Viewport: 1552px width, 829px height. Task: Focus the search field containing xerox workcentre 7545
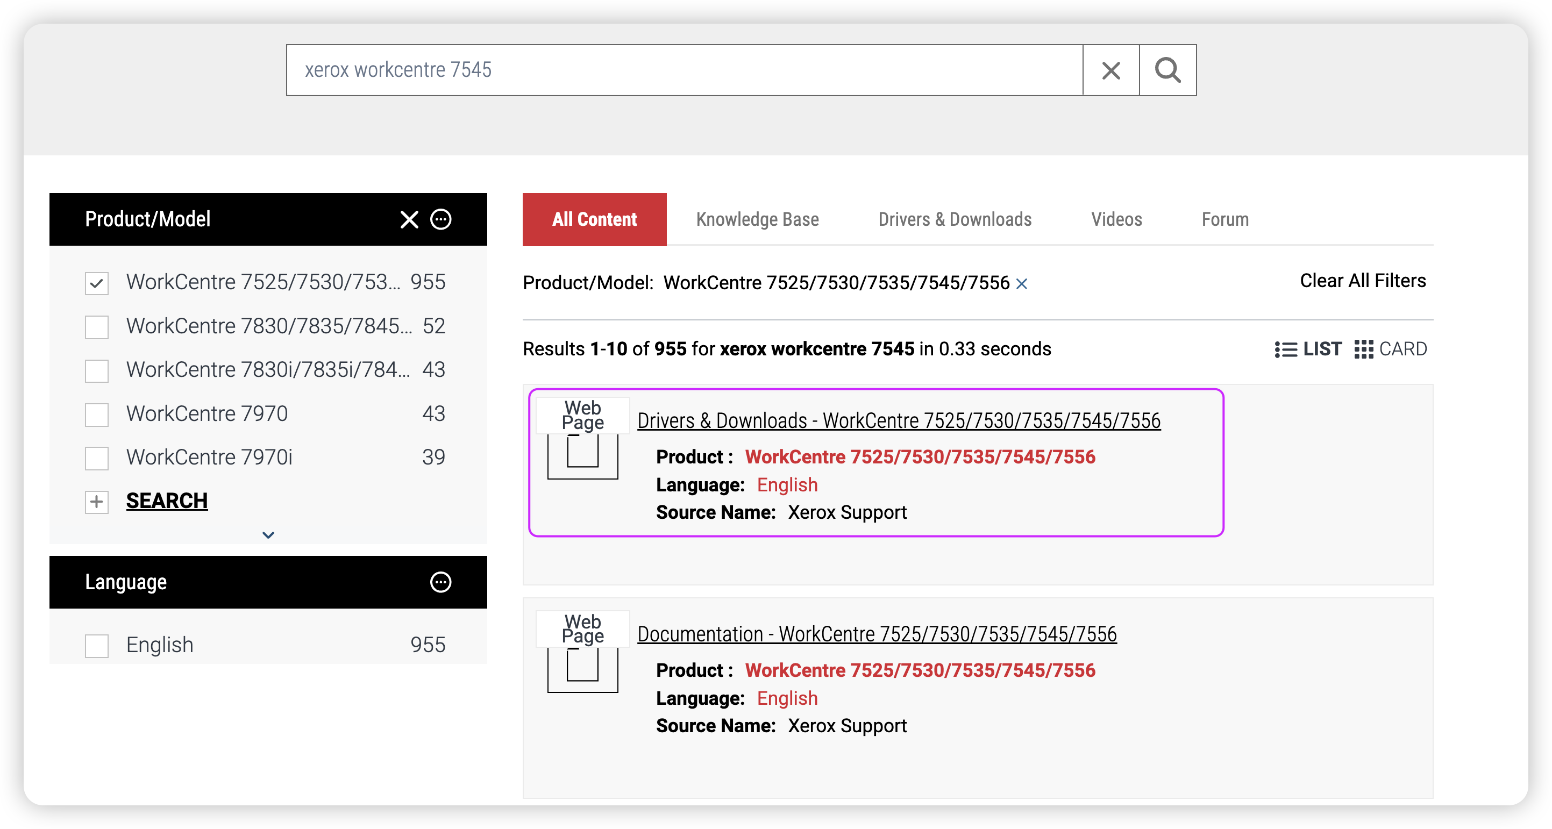685,70
